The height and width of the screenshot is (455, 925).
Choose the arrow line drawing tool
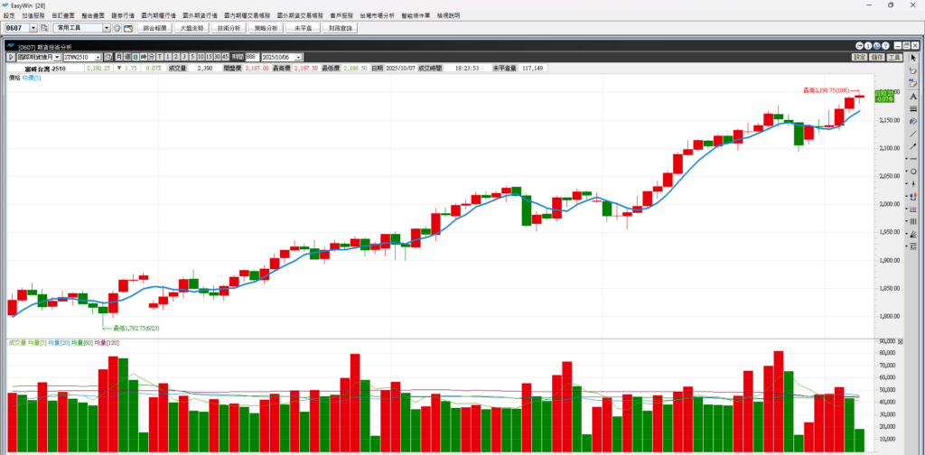(913, 145)
